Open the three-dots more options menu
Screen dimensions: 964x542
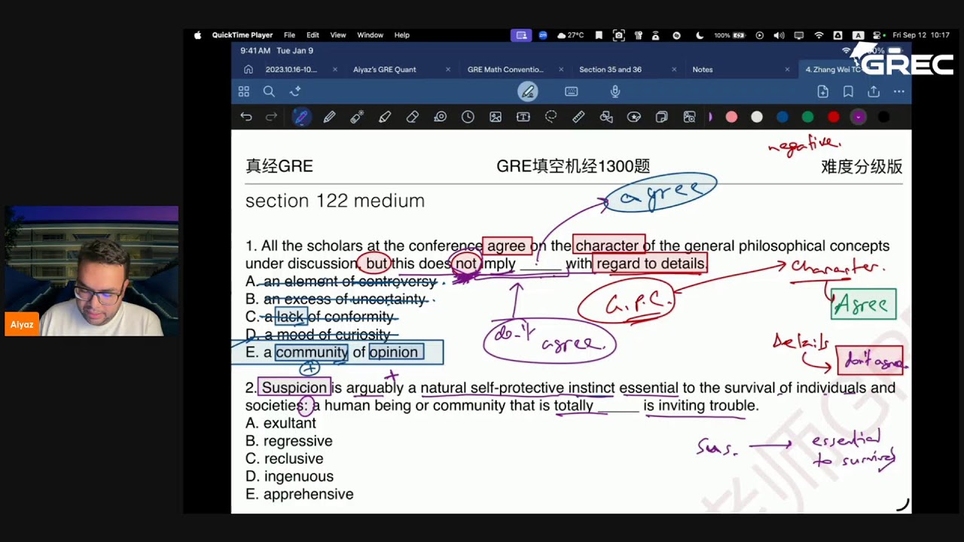coord(899,92)
